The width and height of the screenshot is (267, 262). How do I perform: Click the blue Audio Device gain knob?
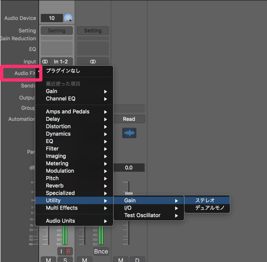tap(68, 18)
